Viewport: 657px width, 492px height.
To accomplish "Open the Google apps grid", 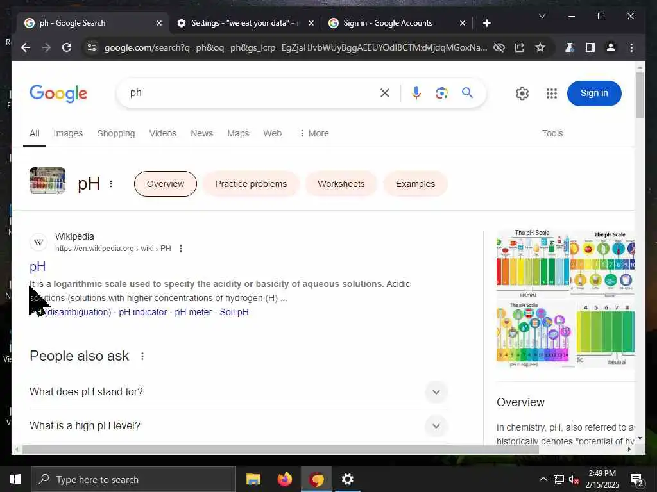I will 552,94.
